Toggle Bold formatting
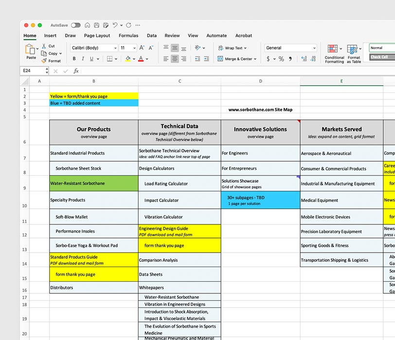Screen dimensions: 395x340 (x=74, y=59)
